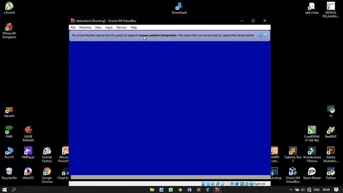Select the Python desktop icon
Viewport: 343px width, 193px height.
coord(331,173)
